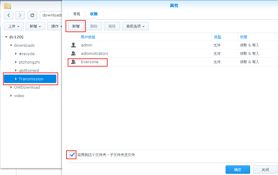
Task: Click the File Station folder icon
Action: coord(7,6)
